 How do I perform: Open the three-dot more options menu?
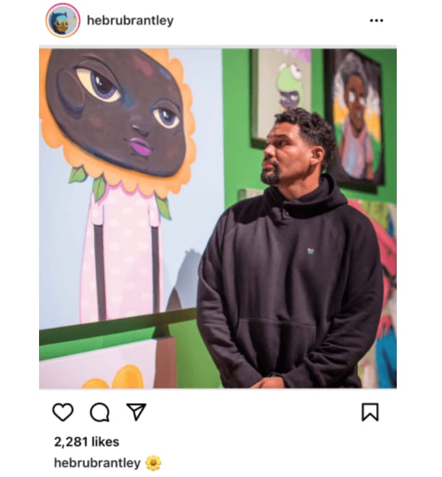[376, 21]
